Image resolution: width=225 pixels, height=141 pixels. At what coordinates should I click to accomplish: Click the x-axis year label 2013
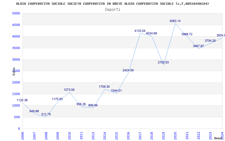click(93, 136)
